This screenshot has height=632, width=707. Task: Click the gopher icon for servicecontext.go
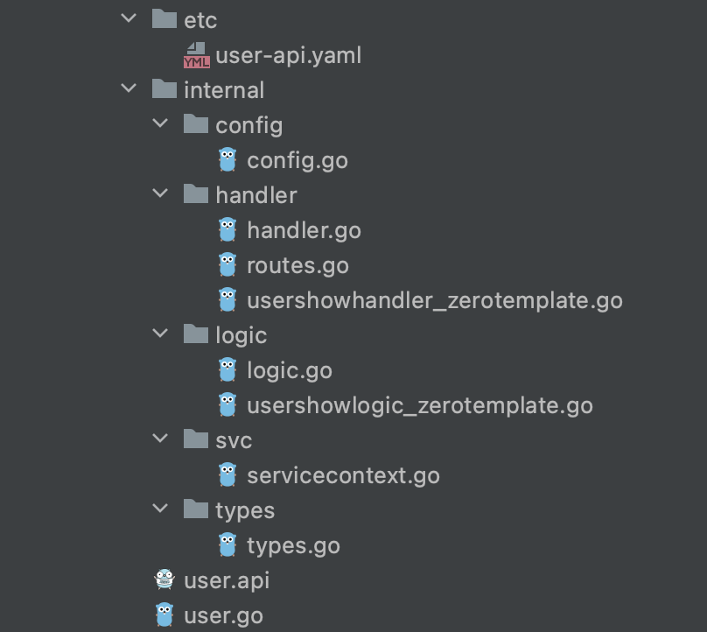[x=227, y=474]
